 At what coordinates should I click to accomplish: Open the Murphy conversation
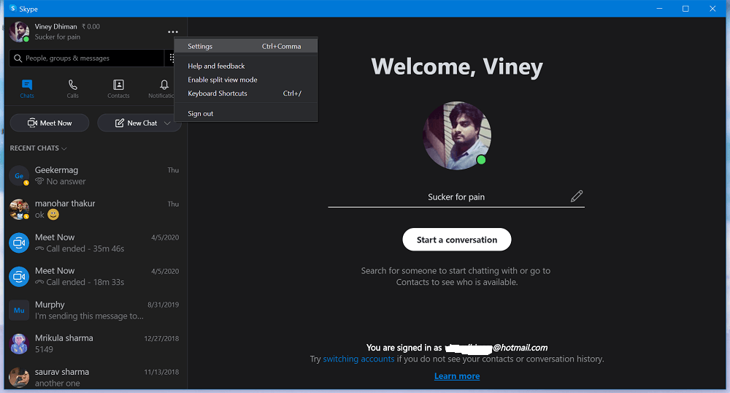click(95, 310)
